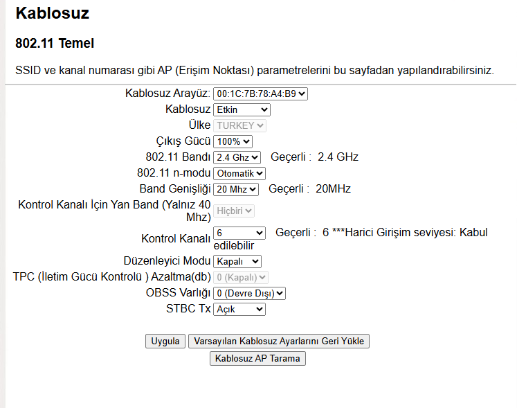Click the disabled Yan Band Hiçbiri dropdown
Image resolution: width=517 pixels, height=408 pixels.
(x=234, y=211)
